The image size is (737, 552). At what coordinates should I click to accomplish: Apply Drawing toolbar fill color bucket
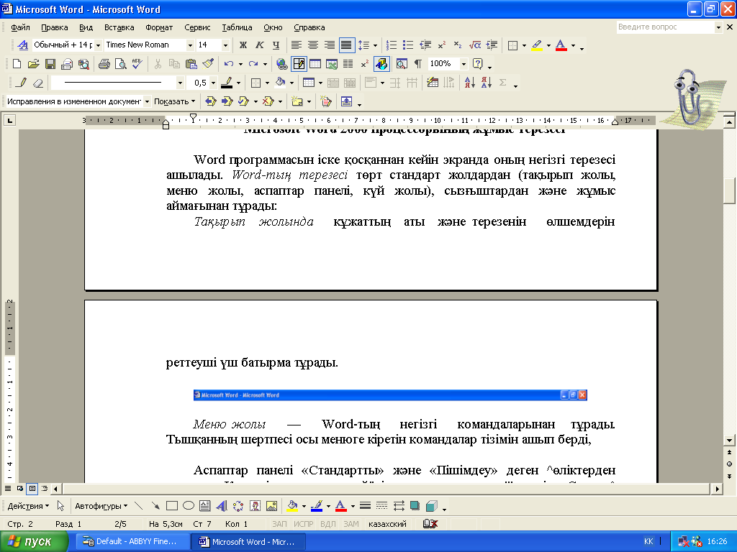point(292,506)
